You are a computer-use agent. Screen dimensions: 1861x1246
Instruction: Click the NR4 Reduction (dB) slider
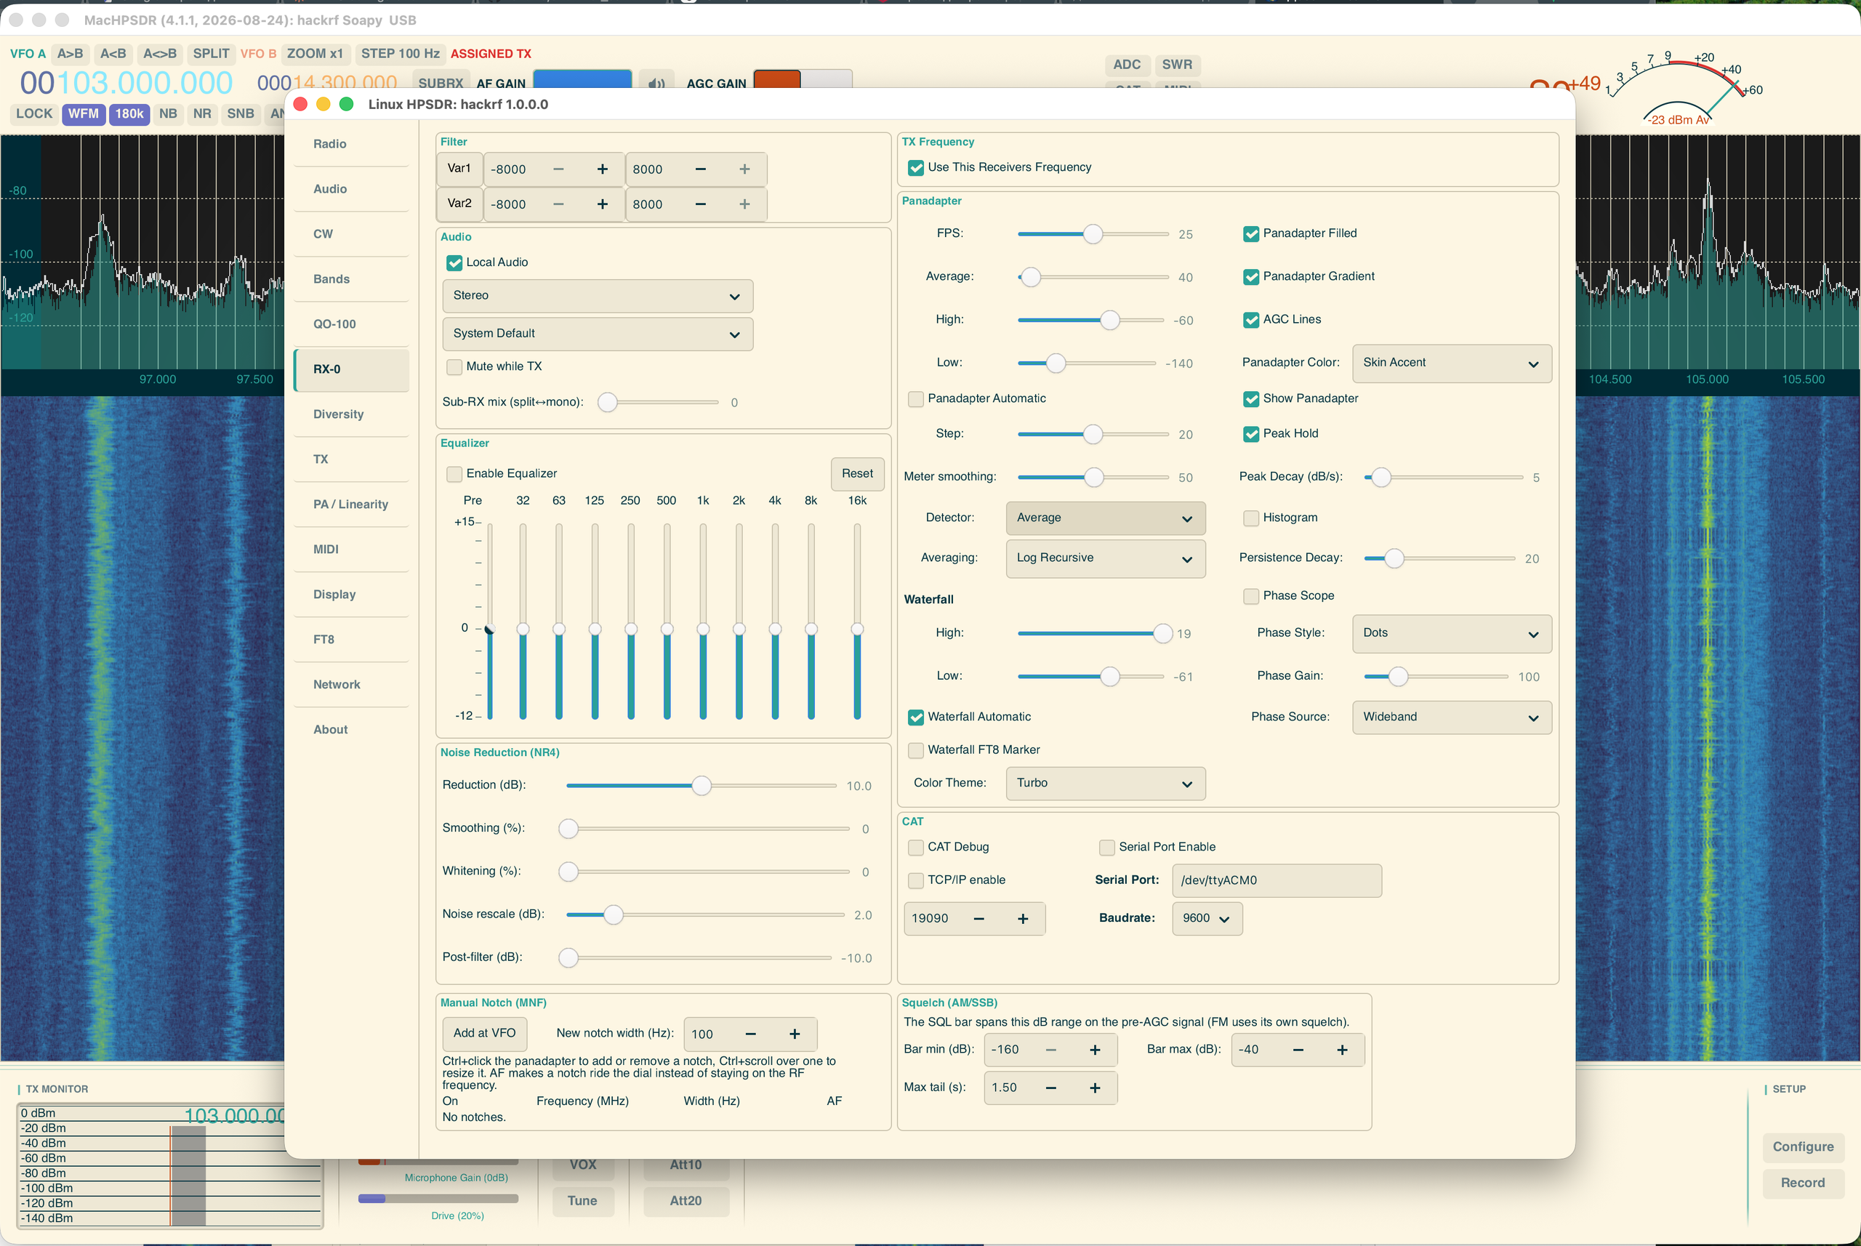701,786
